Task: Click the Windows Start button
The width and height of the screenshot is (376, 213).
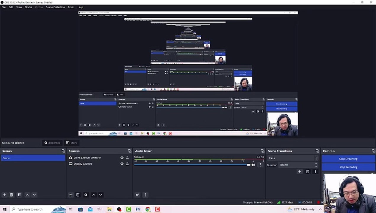Action: 4,209
